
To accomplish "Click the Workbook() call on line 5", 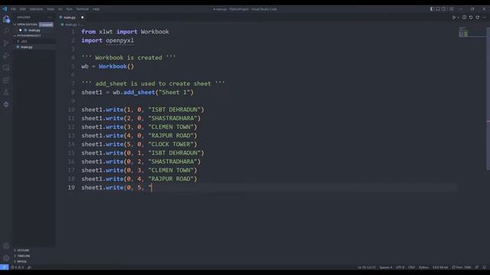I will [116, 66].
